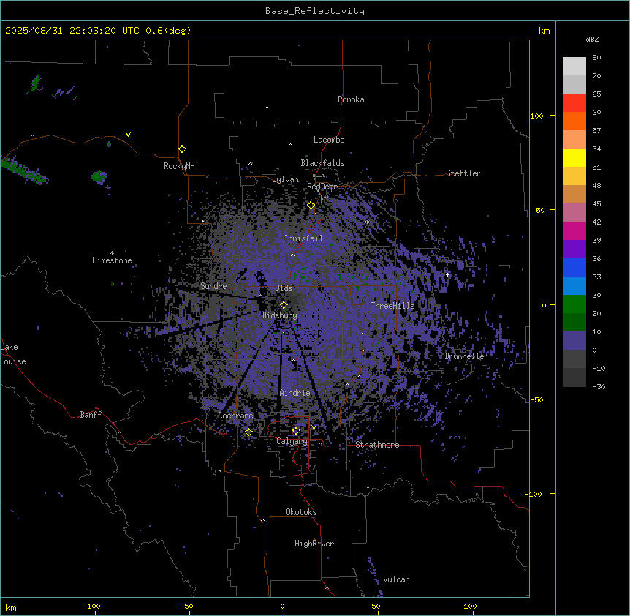Click the yellow marker above Calgary label
The height and width of the screenshot is (616, 630).
(x=296, y=431)
